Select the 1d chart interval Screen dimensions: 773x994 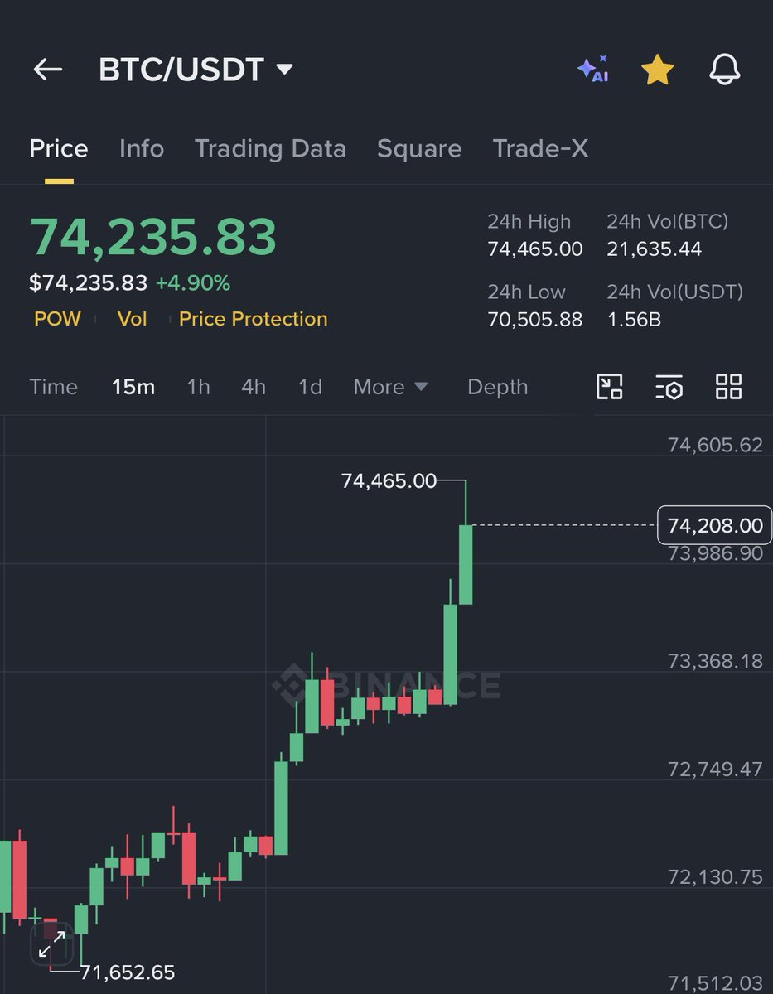[310, 387]
